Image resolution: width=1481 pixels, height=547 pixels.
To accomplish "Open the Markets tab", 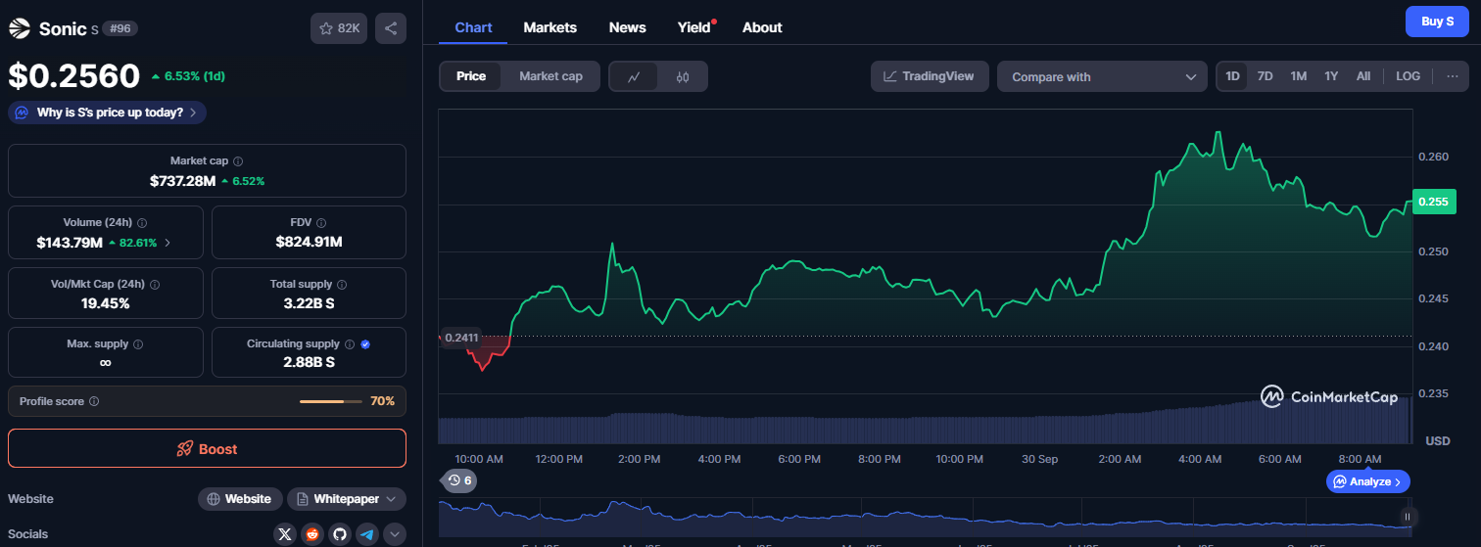I will 550,27.
